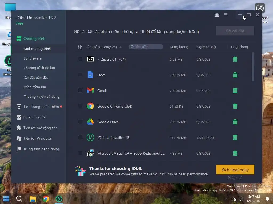The image size is (273, 204).
Task: Click the trash icon for Gmail
Action: [235, 91]
